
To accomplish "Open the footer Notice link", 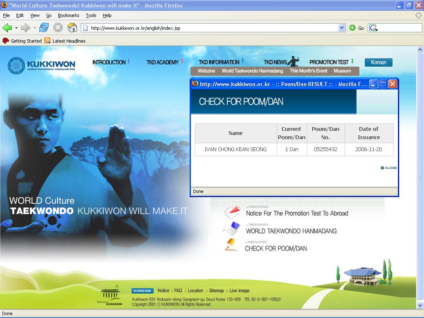I will (163, 290).
